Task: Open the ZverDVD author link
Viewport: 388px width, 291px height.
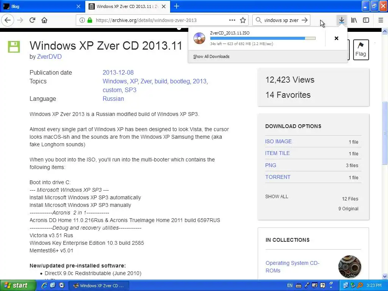Action: [x=49, y=57]
